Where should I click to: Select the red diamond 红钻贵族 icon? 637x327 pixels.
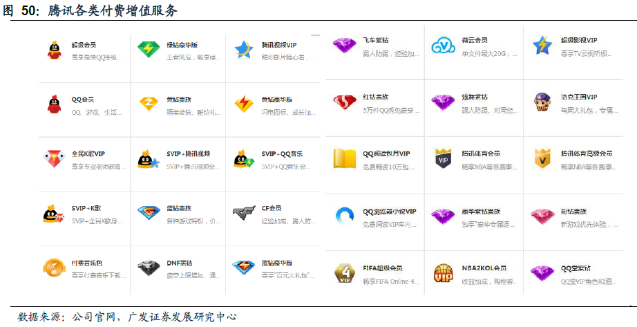(x=344, y=102)
